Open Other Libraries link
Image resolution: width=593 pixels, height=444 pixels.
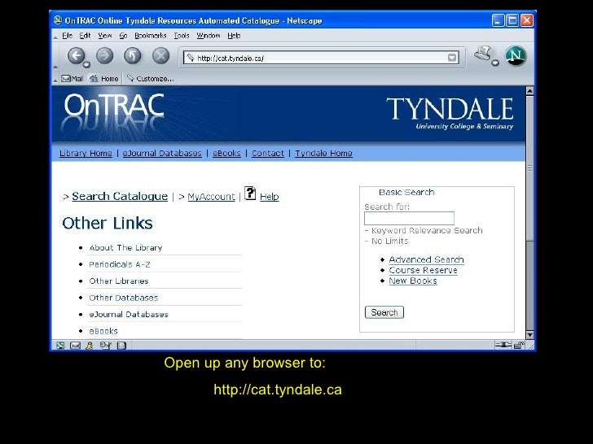[119, 281]
